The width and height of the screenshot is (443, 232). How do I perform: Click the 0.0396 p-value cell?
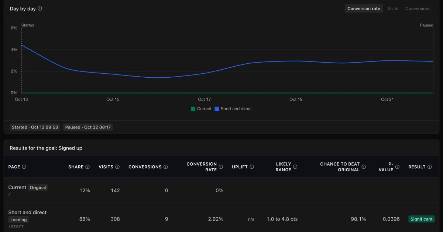click(391, 219)
